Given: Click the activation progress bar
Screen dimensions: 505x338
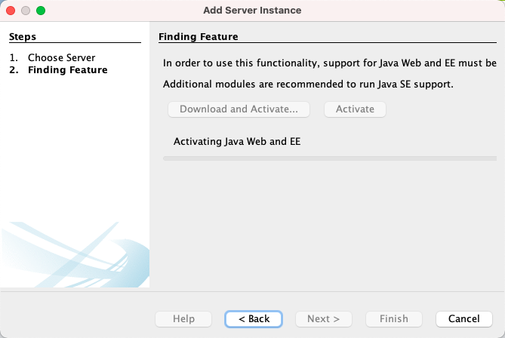Looking at the screenshot, I should coord(330,158).
